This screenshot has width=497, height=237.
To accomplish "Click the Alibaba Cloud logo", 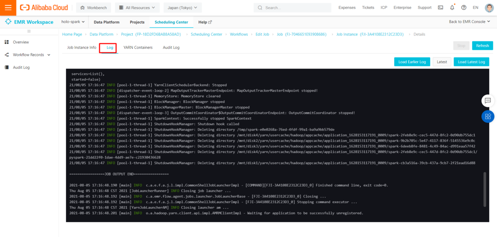I will [44, 7].
